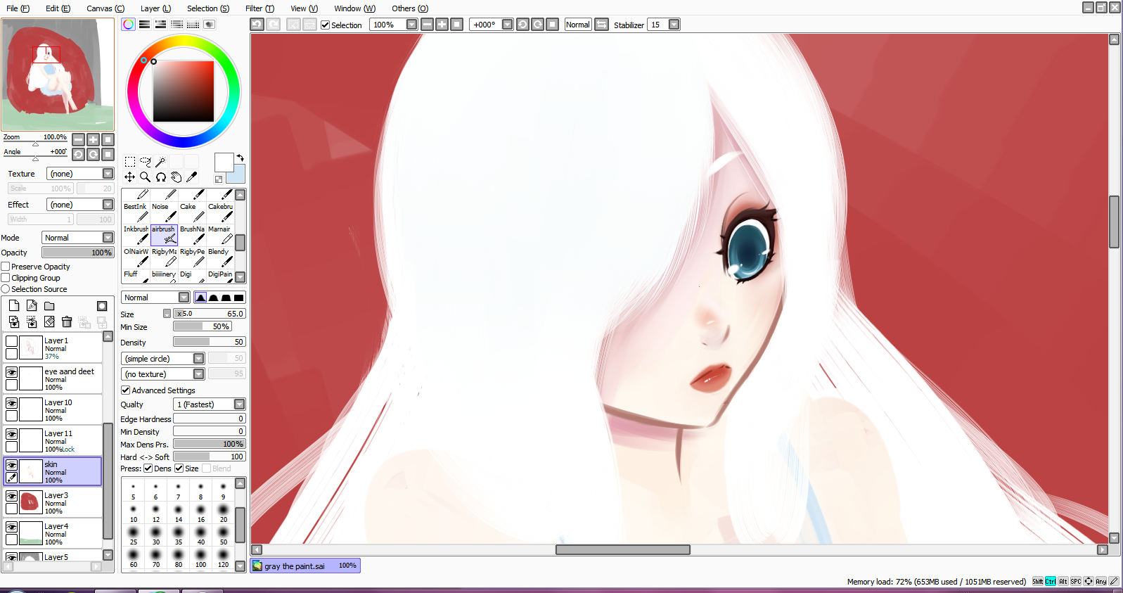Screen dimensions: 1123x593
Task: Toggle the pressure Size checkbox
Action: (x=179, y=468)
